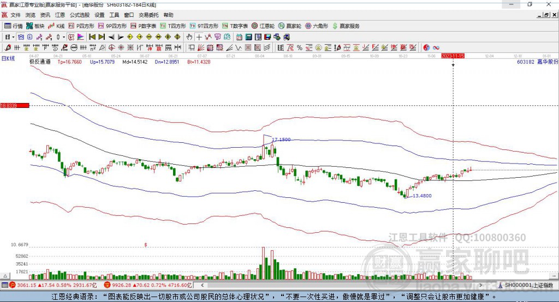Expand the 日 period dropdown arrow
The width and height of the screenshot is (559, 302).
pyautogui.click(x=13, y=37)
